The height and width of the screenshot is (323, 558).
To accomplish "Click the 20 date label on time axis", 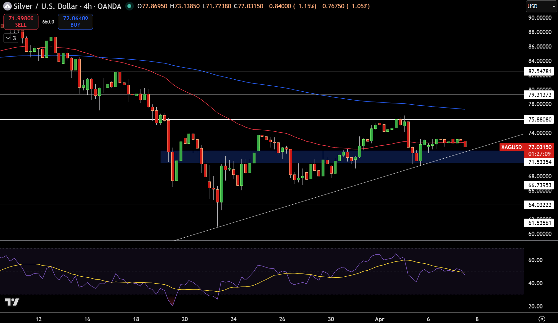I will 185,319.
